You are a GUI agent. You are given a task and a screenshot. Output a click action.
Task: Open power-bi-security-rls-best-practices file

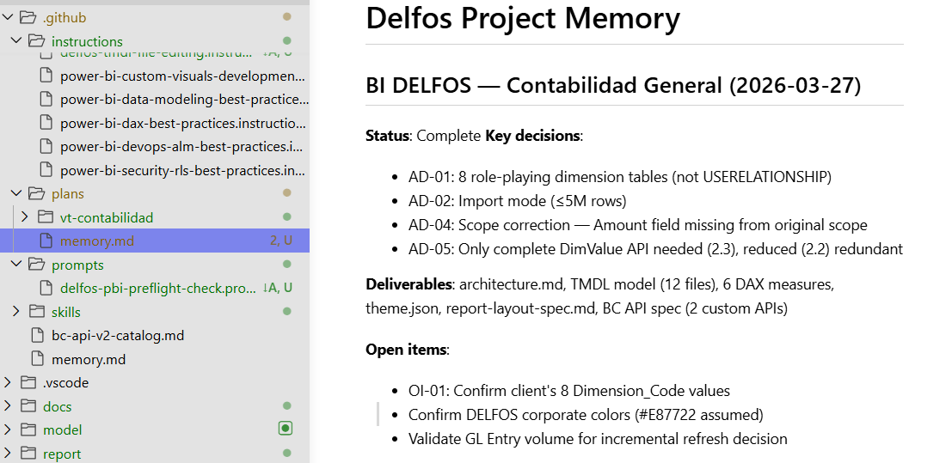click(x=183, y=170)
